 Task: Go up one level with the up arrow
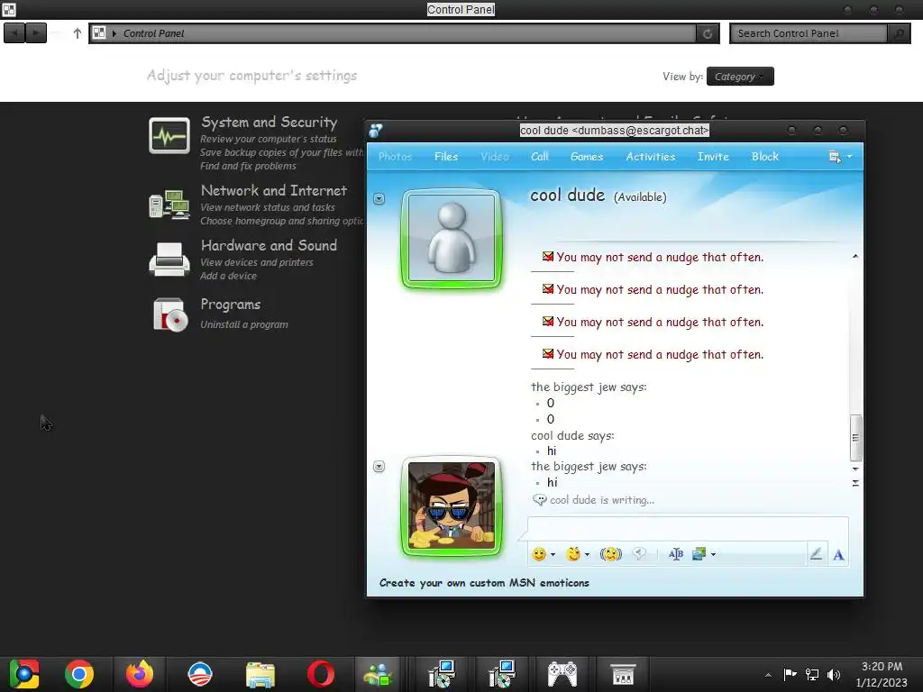(78, 33)
